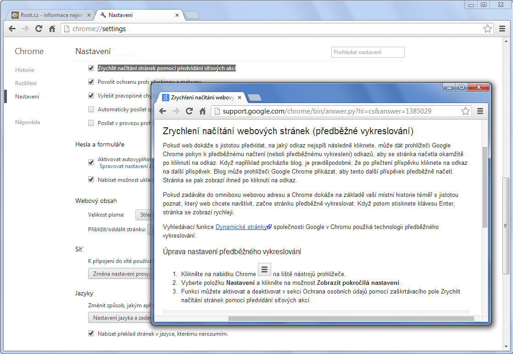Bookmark the support.google.com page via the star
Viewport: 513px width, 354px height.
[466, 111]
